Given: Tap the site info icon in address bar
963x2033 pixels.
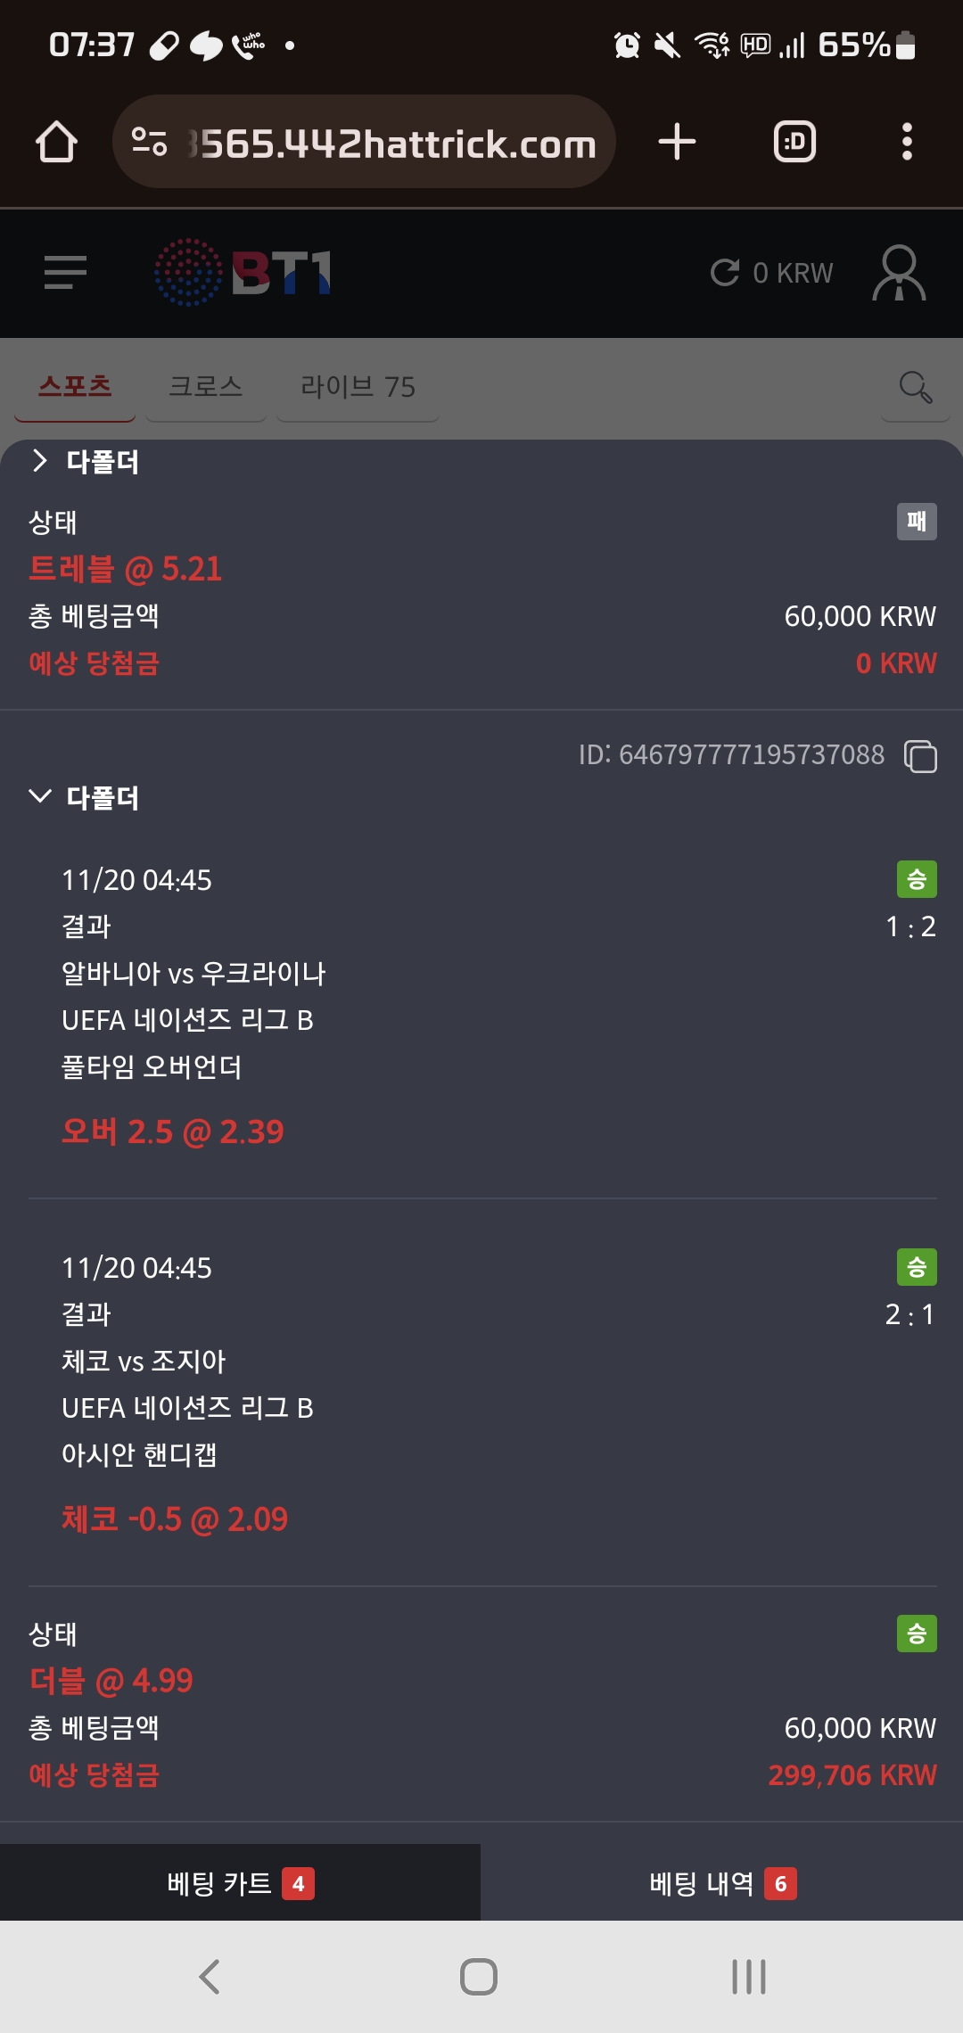Looking at the screenshot, I should click(x=149, y=142).
